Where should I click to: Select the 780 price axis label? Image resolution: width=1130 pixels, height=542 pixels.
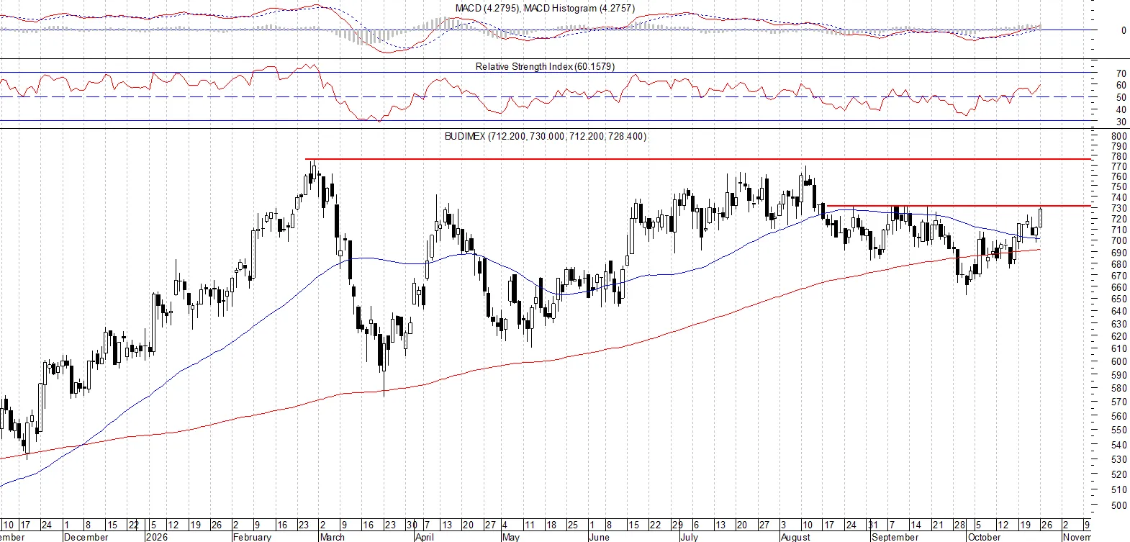tap(1119, 157)
